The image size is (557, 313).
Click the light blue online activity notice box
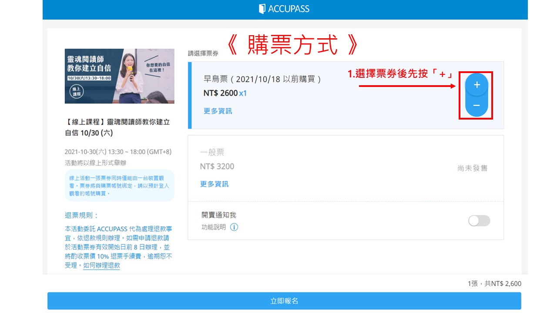(119, 186)
